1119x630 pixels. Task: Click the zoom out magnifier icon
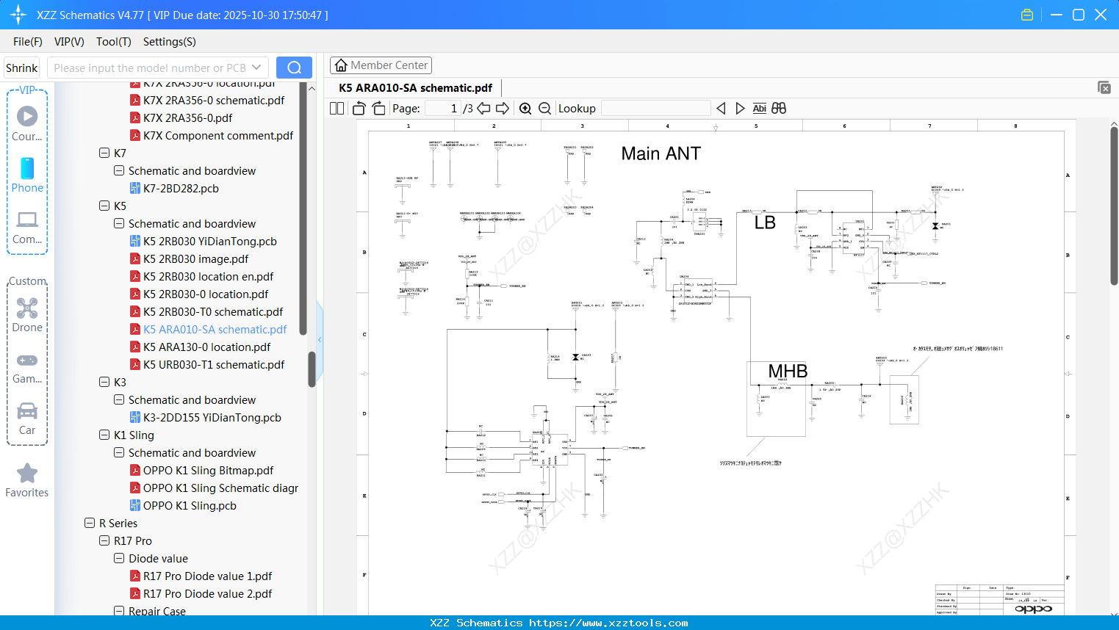[x=544, y=109]
